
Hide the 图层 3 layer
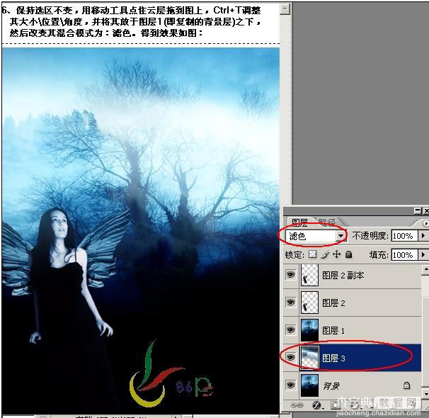pos(290,358)
